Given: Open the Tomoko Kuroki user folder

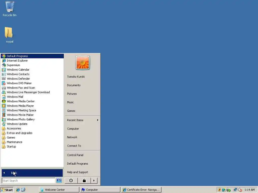Looking at the screenshot, I should 82,77.
